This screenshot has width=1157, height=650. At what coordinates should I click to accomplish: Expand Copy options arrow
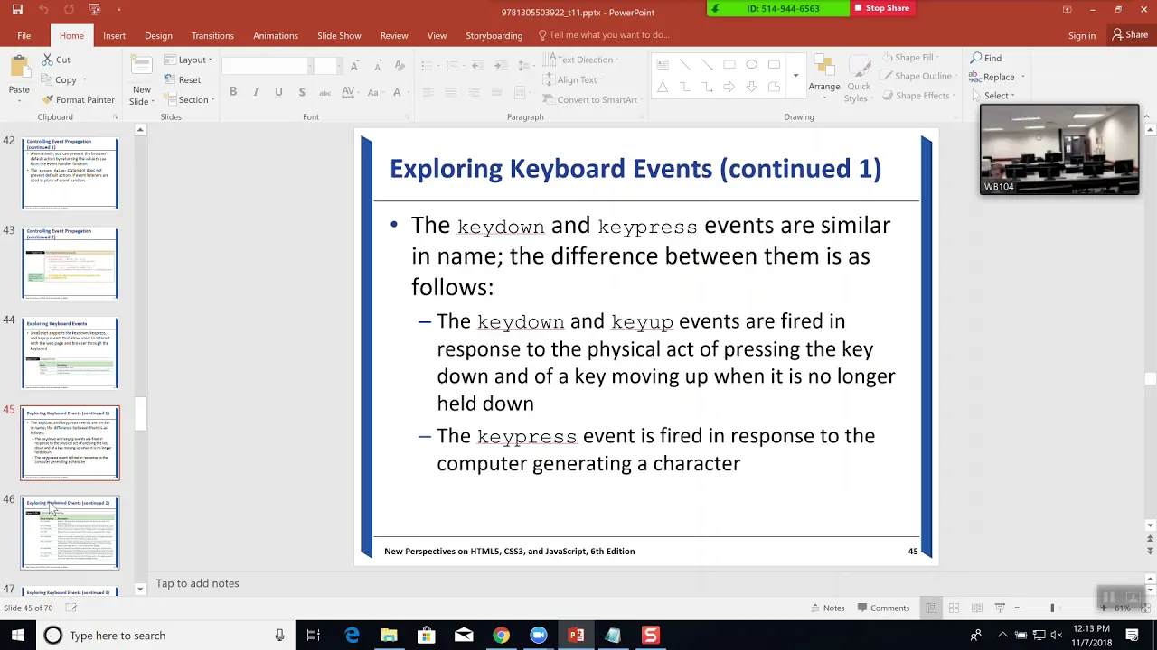(x=84, y=79)
